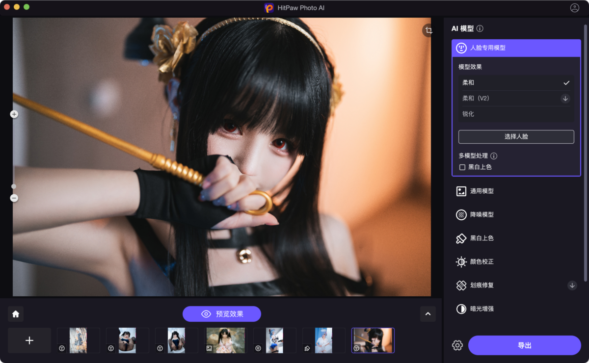Expand the 通用模型 option

coord(516,191)
